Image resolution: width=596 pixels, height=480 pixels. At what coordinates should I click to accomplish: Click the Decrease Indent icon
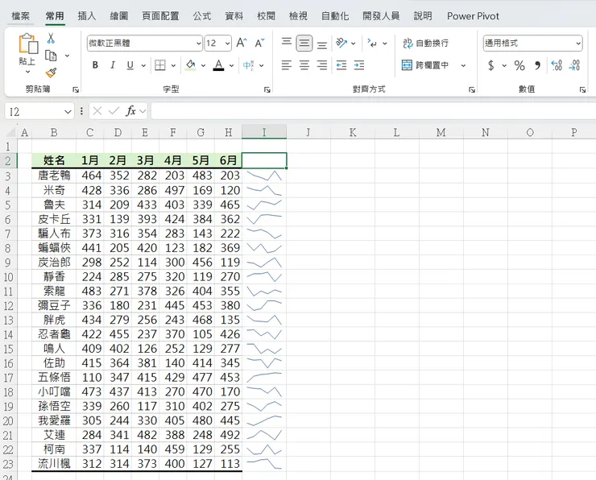click(x=341, y=65)
